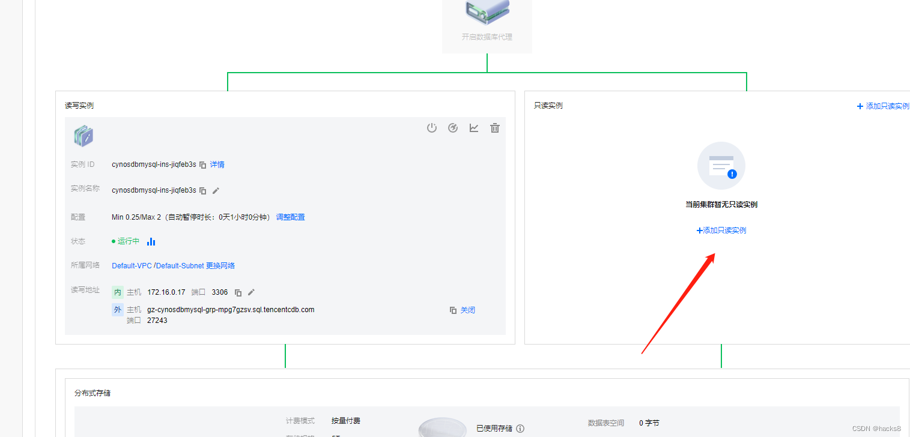Click the 外 external network badge
Screen dimensions: 910x437
[x=118, y=310]
